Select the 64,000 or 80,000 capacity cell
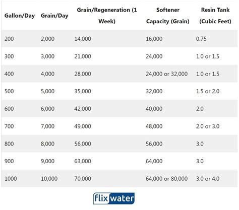This screenshot has width=239, height=210. tap(166, 179)
